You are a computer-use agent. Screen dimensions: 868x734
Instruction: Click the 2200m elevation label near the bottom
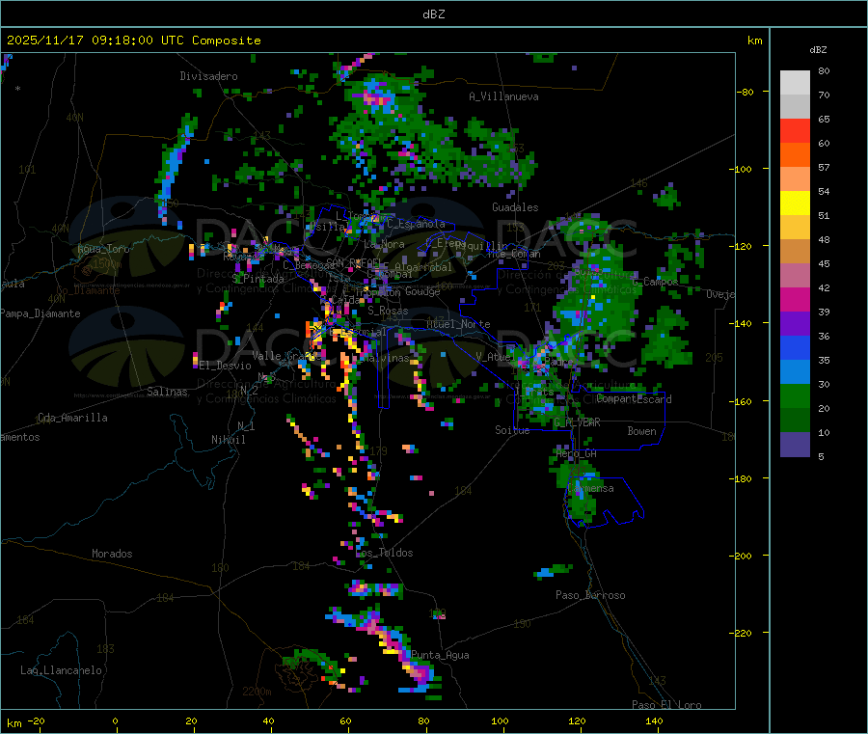[x=258, y=692]
